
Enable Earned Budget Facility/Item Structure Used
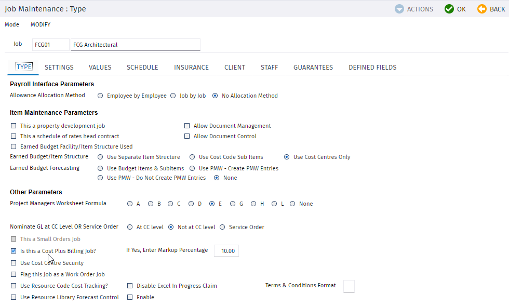click(14, 146)
